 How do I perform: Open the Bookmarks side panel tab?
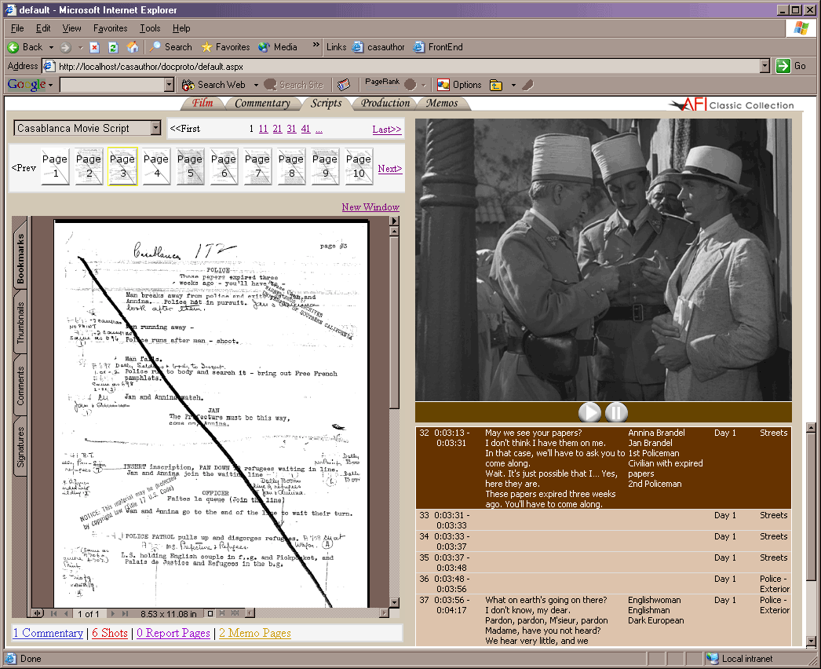click(x=20, y=258)
